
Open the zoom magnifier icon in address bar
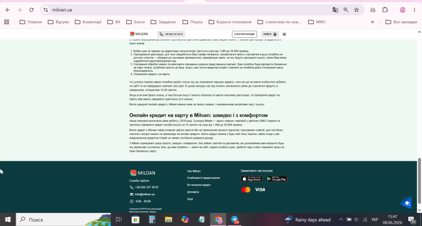[x=346, y=10]
